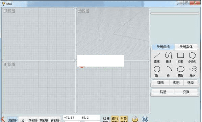Click the 透视图 viewport label
The height and width of the screenshot is (122, 202).
[x=84, y=11]
